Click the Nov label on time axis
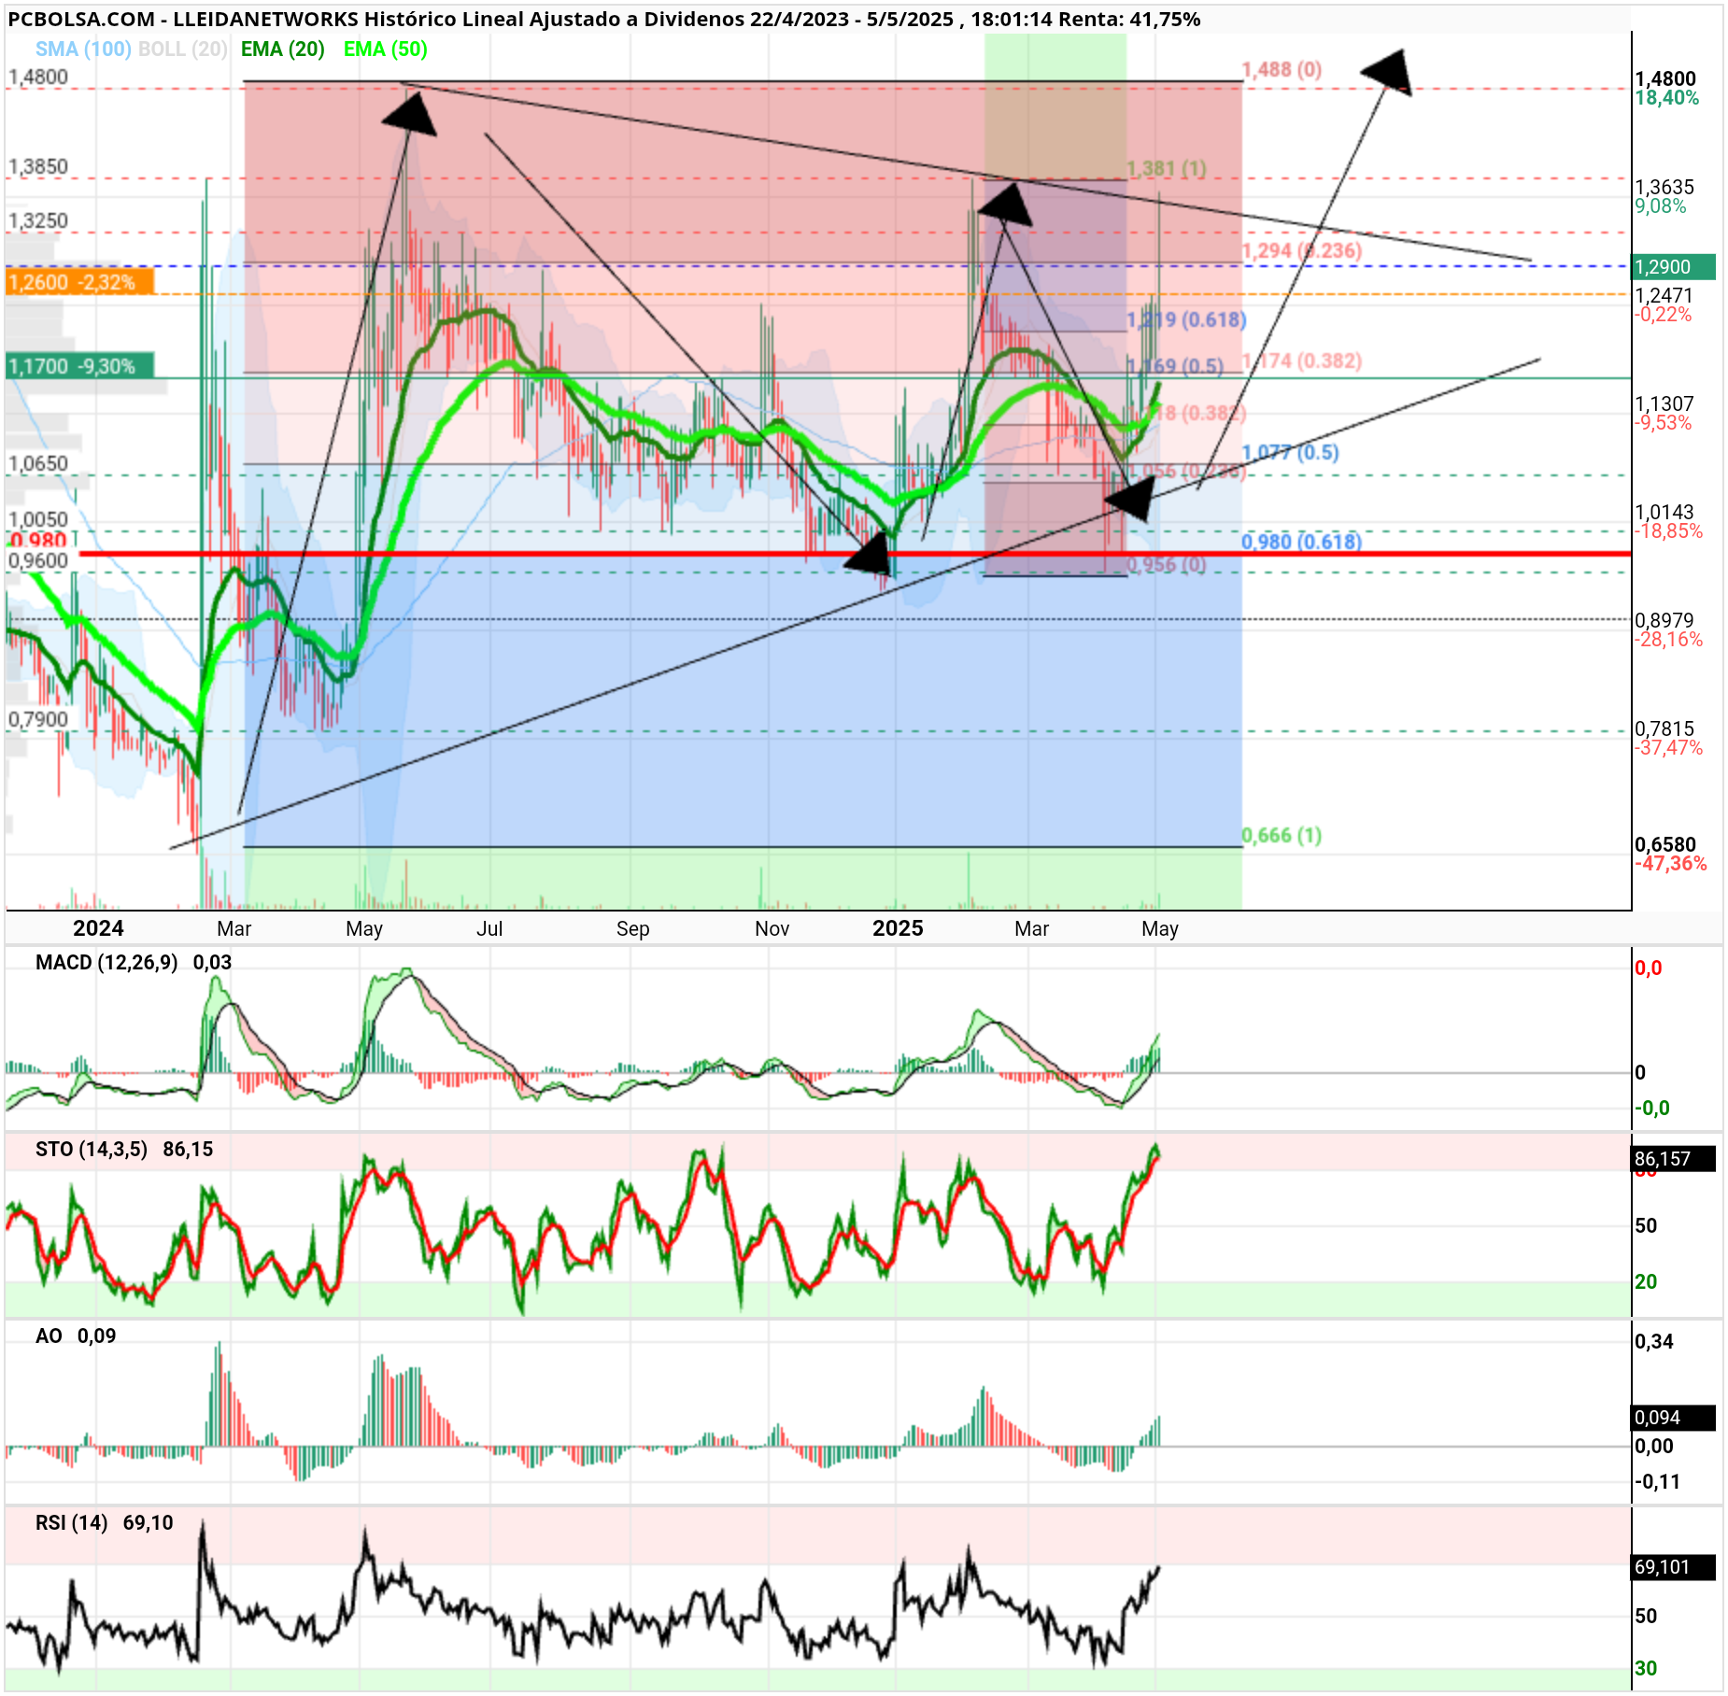The height and width of the screenshot is (1696, 1728). [772, 929]
